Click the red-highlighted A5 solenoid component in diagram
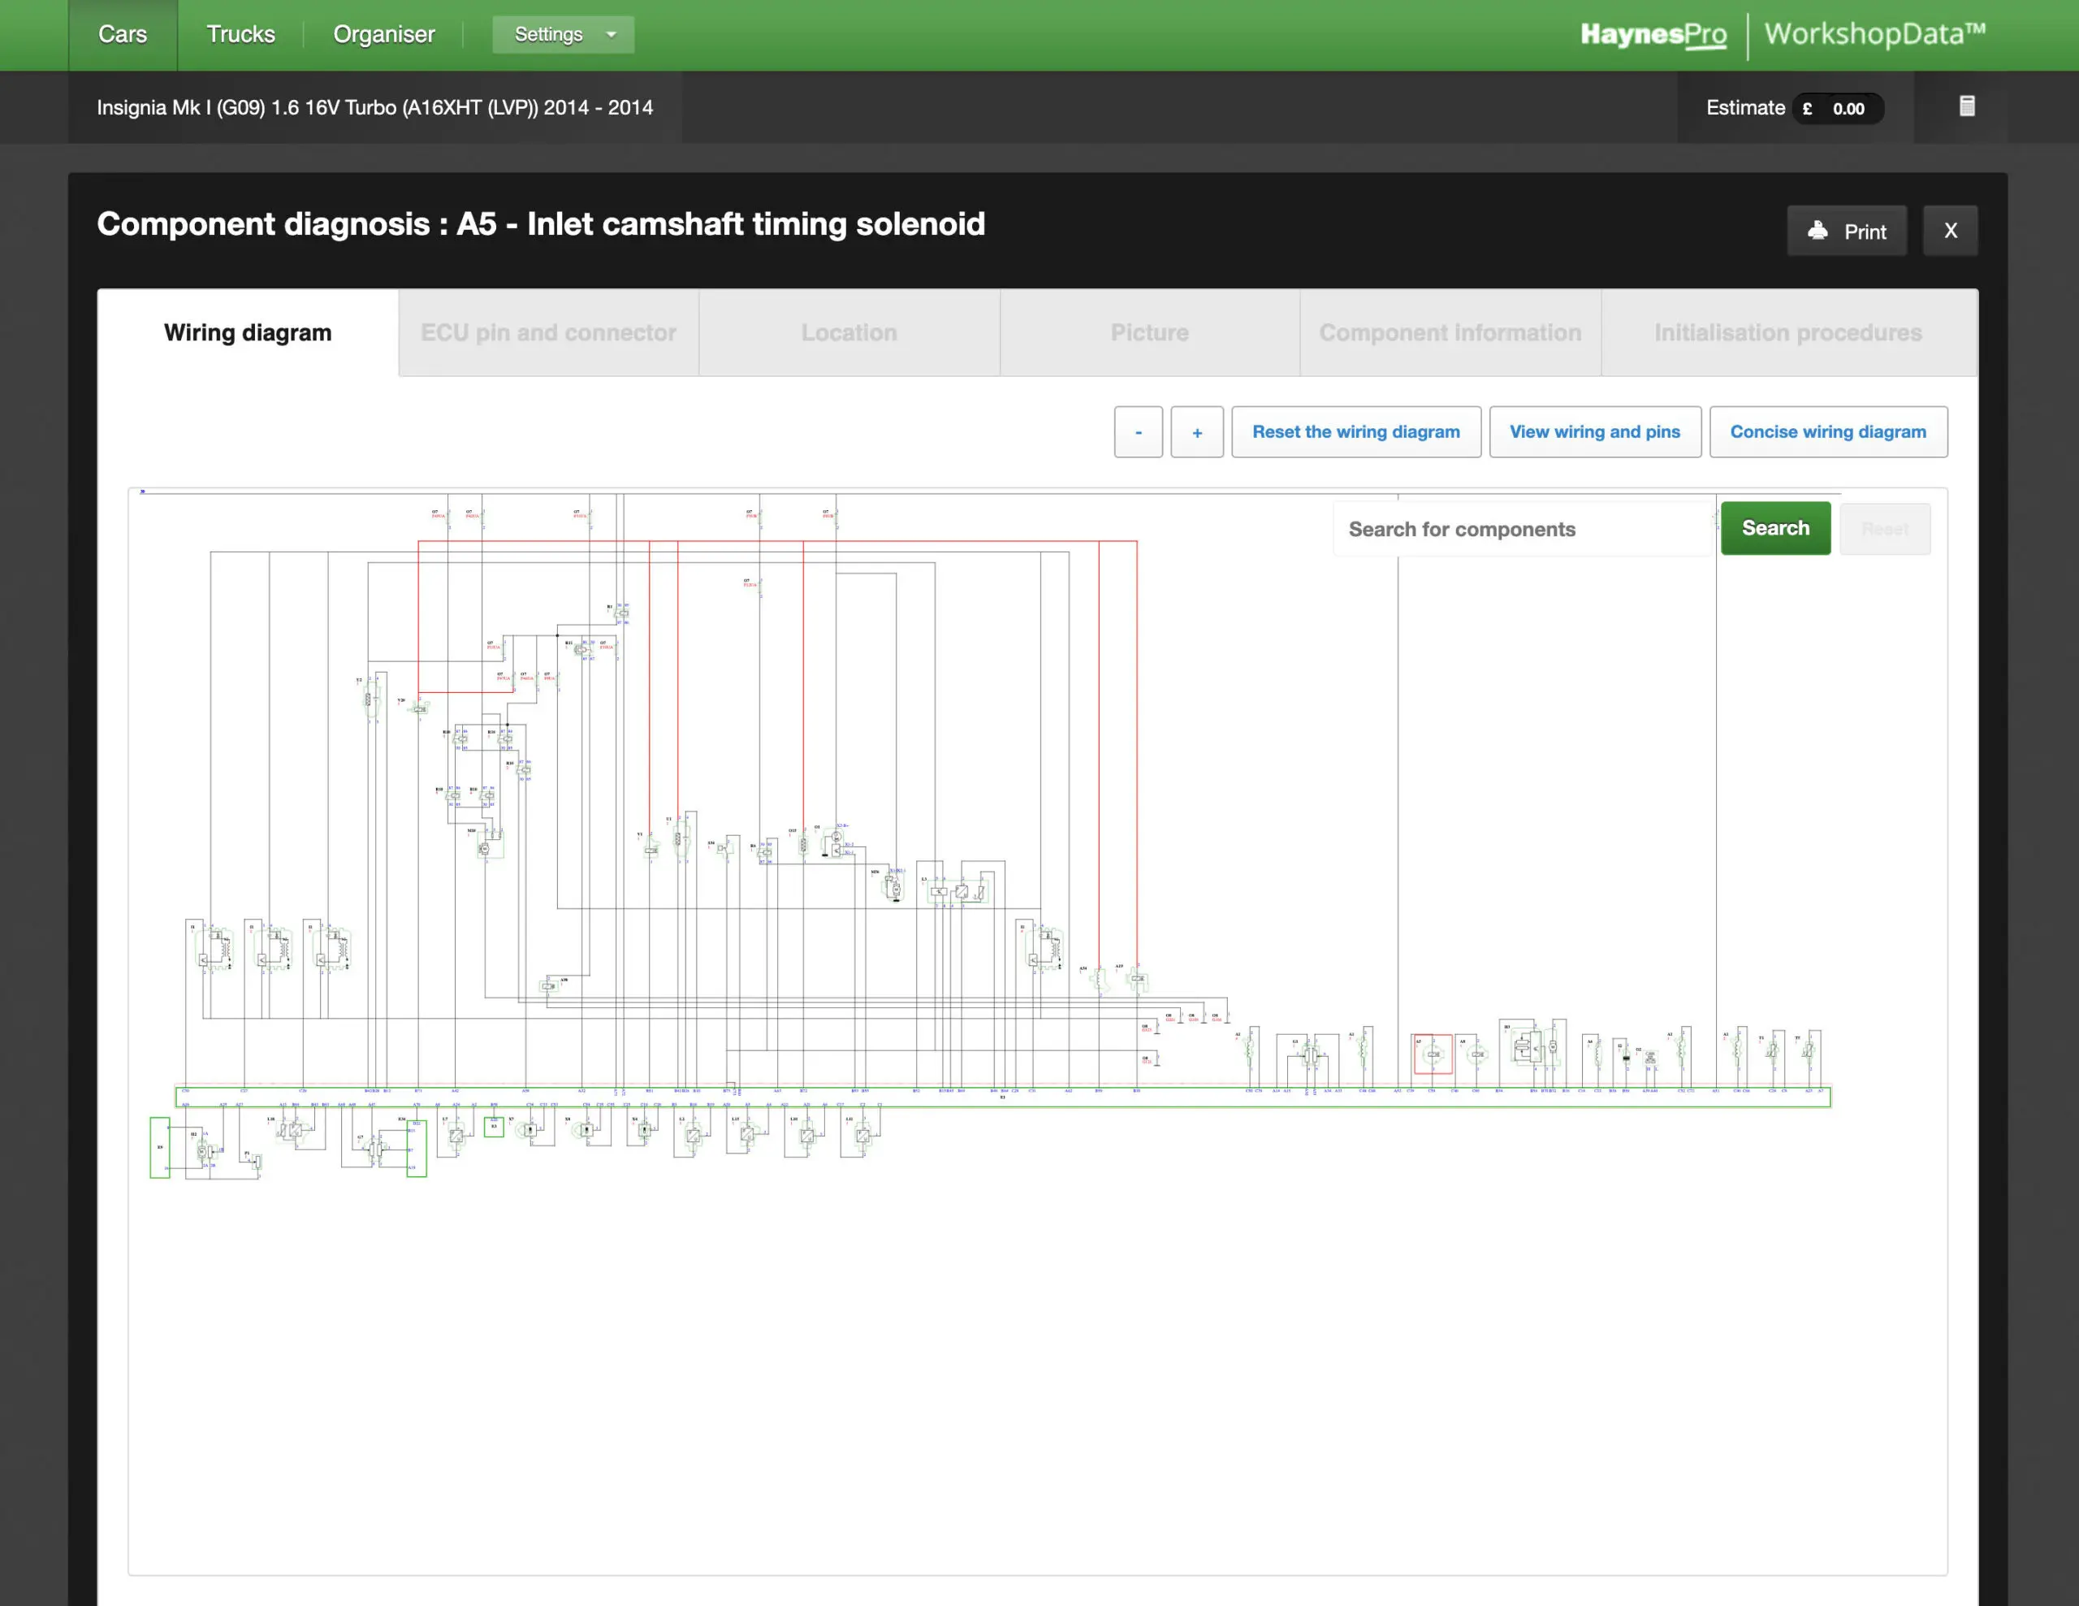This screenshot has height=1606, width=2079. click(1432, 1054)
